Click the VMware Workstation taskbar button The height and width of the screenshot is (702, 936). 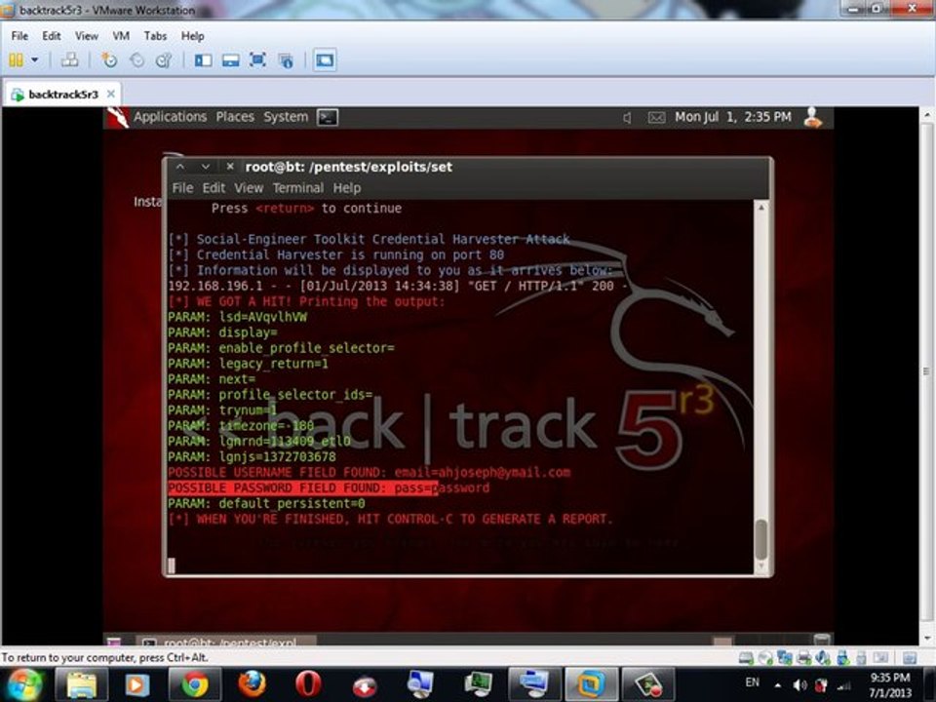point(591,684)
